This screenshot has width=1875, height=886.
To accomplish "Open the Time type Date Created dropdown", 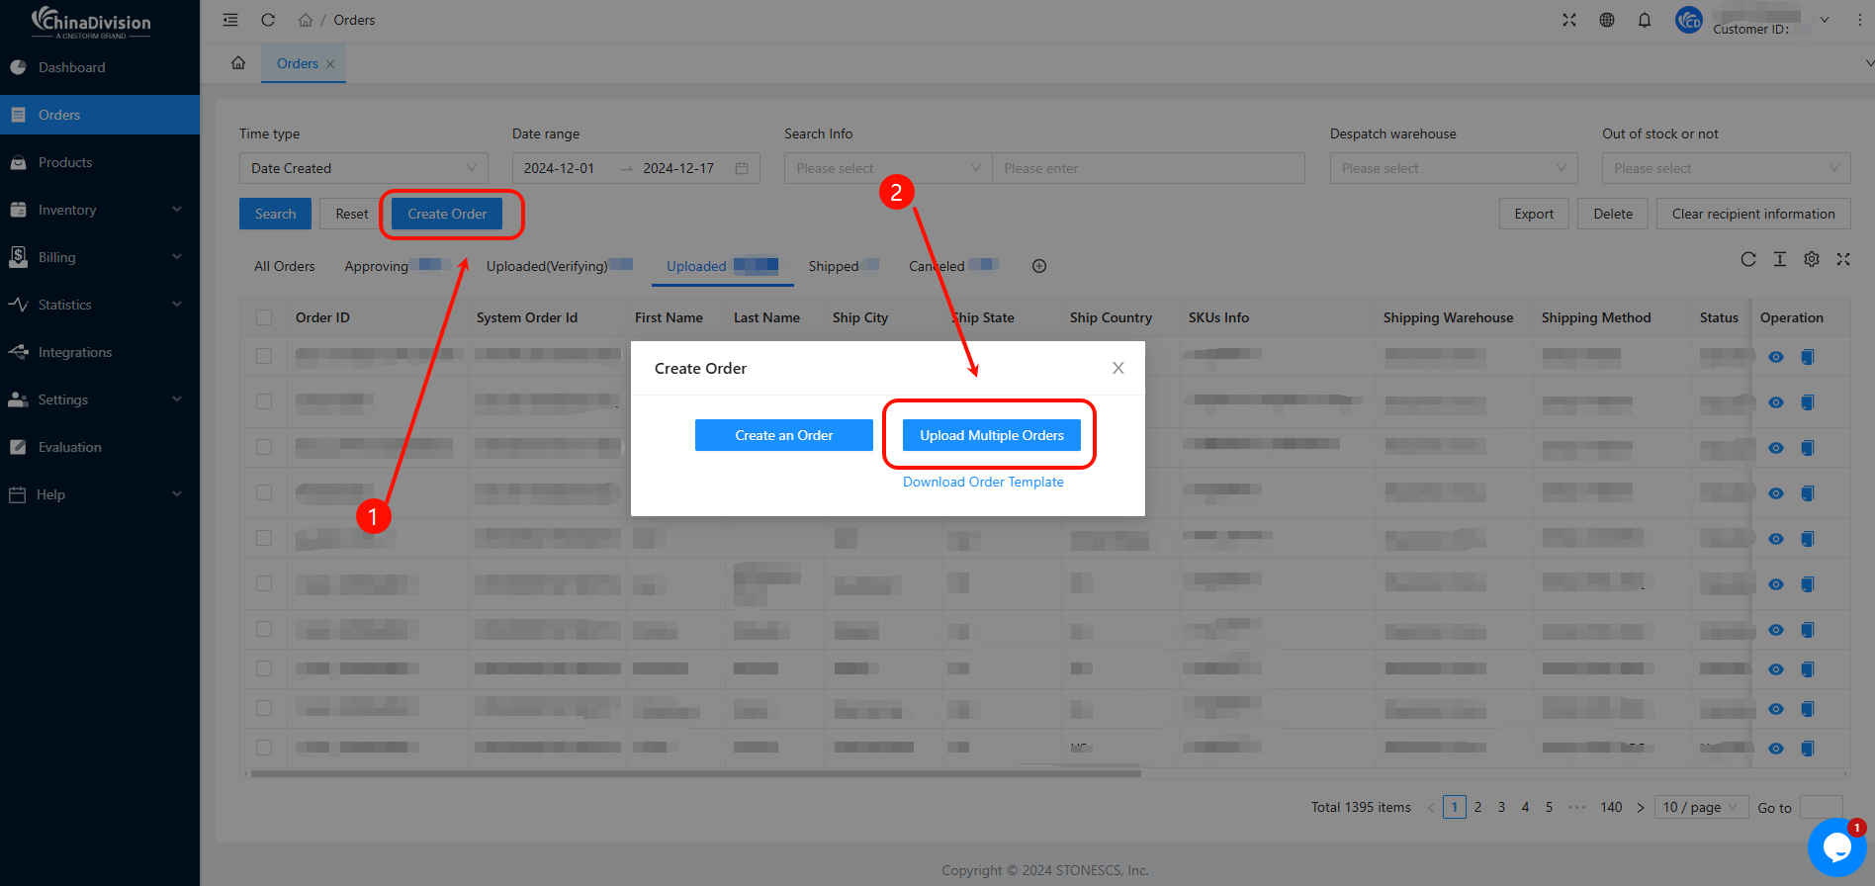I will pyautogui.click(x=363, y=168).
